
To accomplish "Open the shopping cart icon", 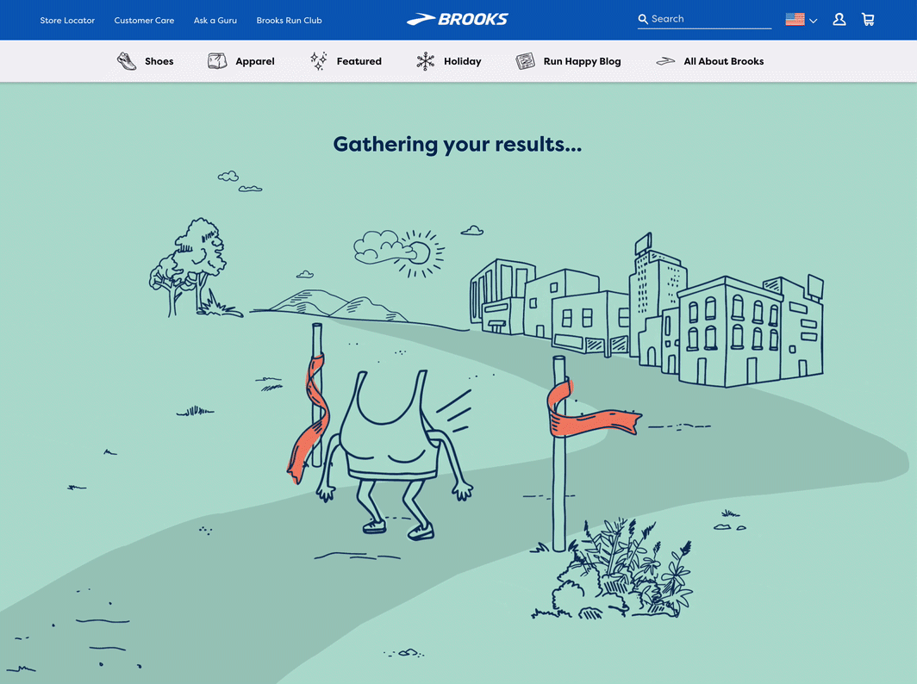I will [x=868, y=20].
